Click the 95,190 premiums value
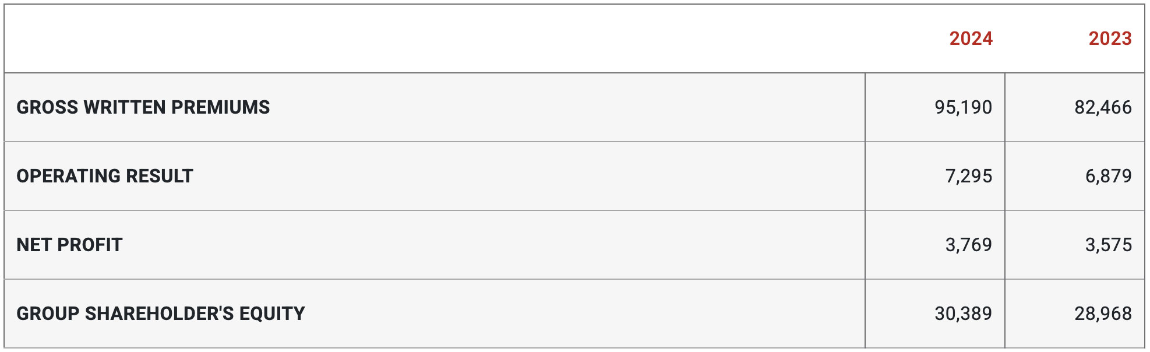The height and width of the screenshot is (352, 1150). (963, 107)
